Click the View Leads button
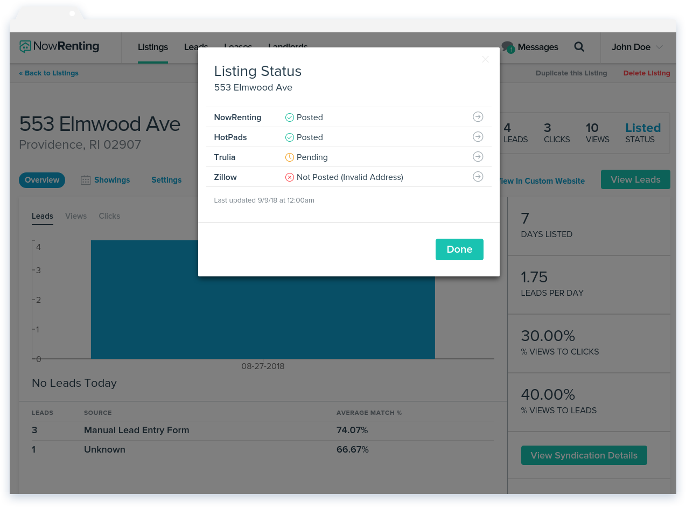This screenshot has height=507, width=686. [635, 179]
